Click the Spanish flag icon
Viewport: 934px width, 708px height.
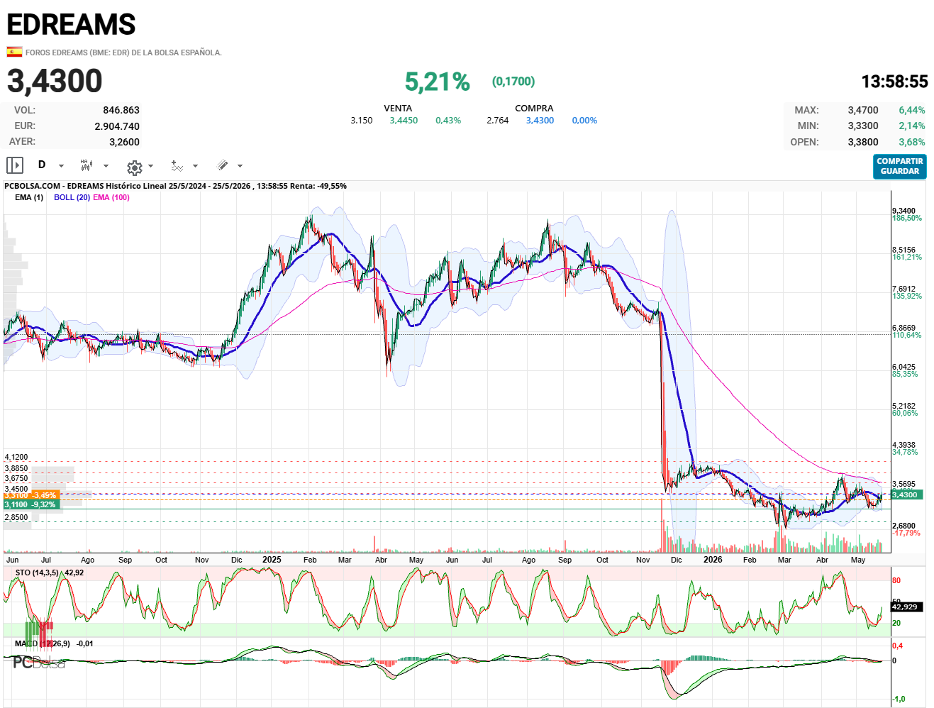14,52
